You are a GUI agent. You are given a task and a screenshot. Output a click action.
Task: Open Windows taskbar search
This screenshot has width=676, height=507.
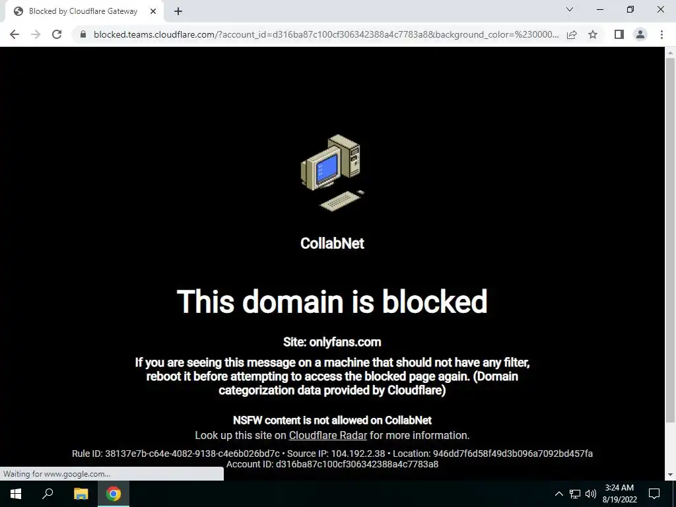(x=48, y=494)
